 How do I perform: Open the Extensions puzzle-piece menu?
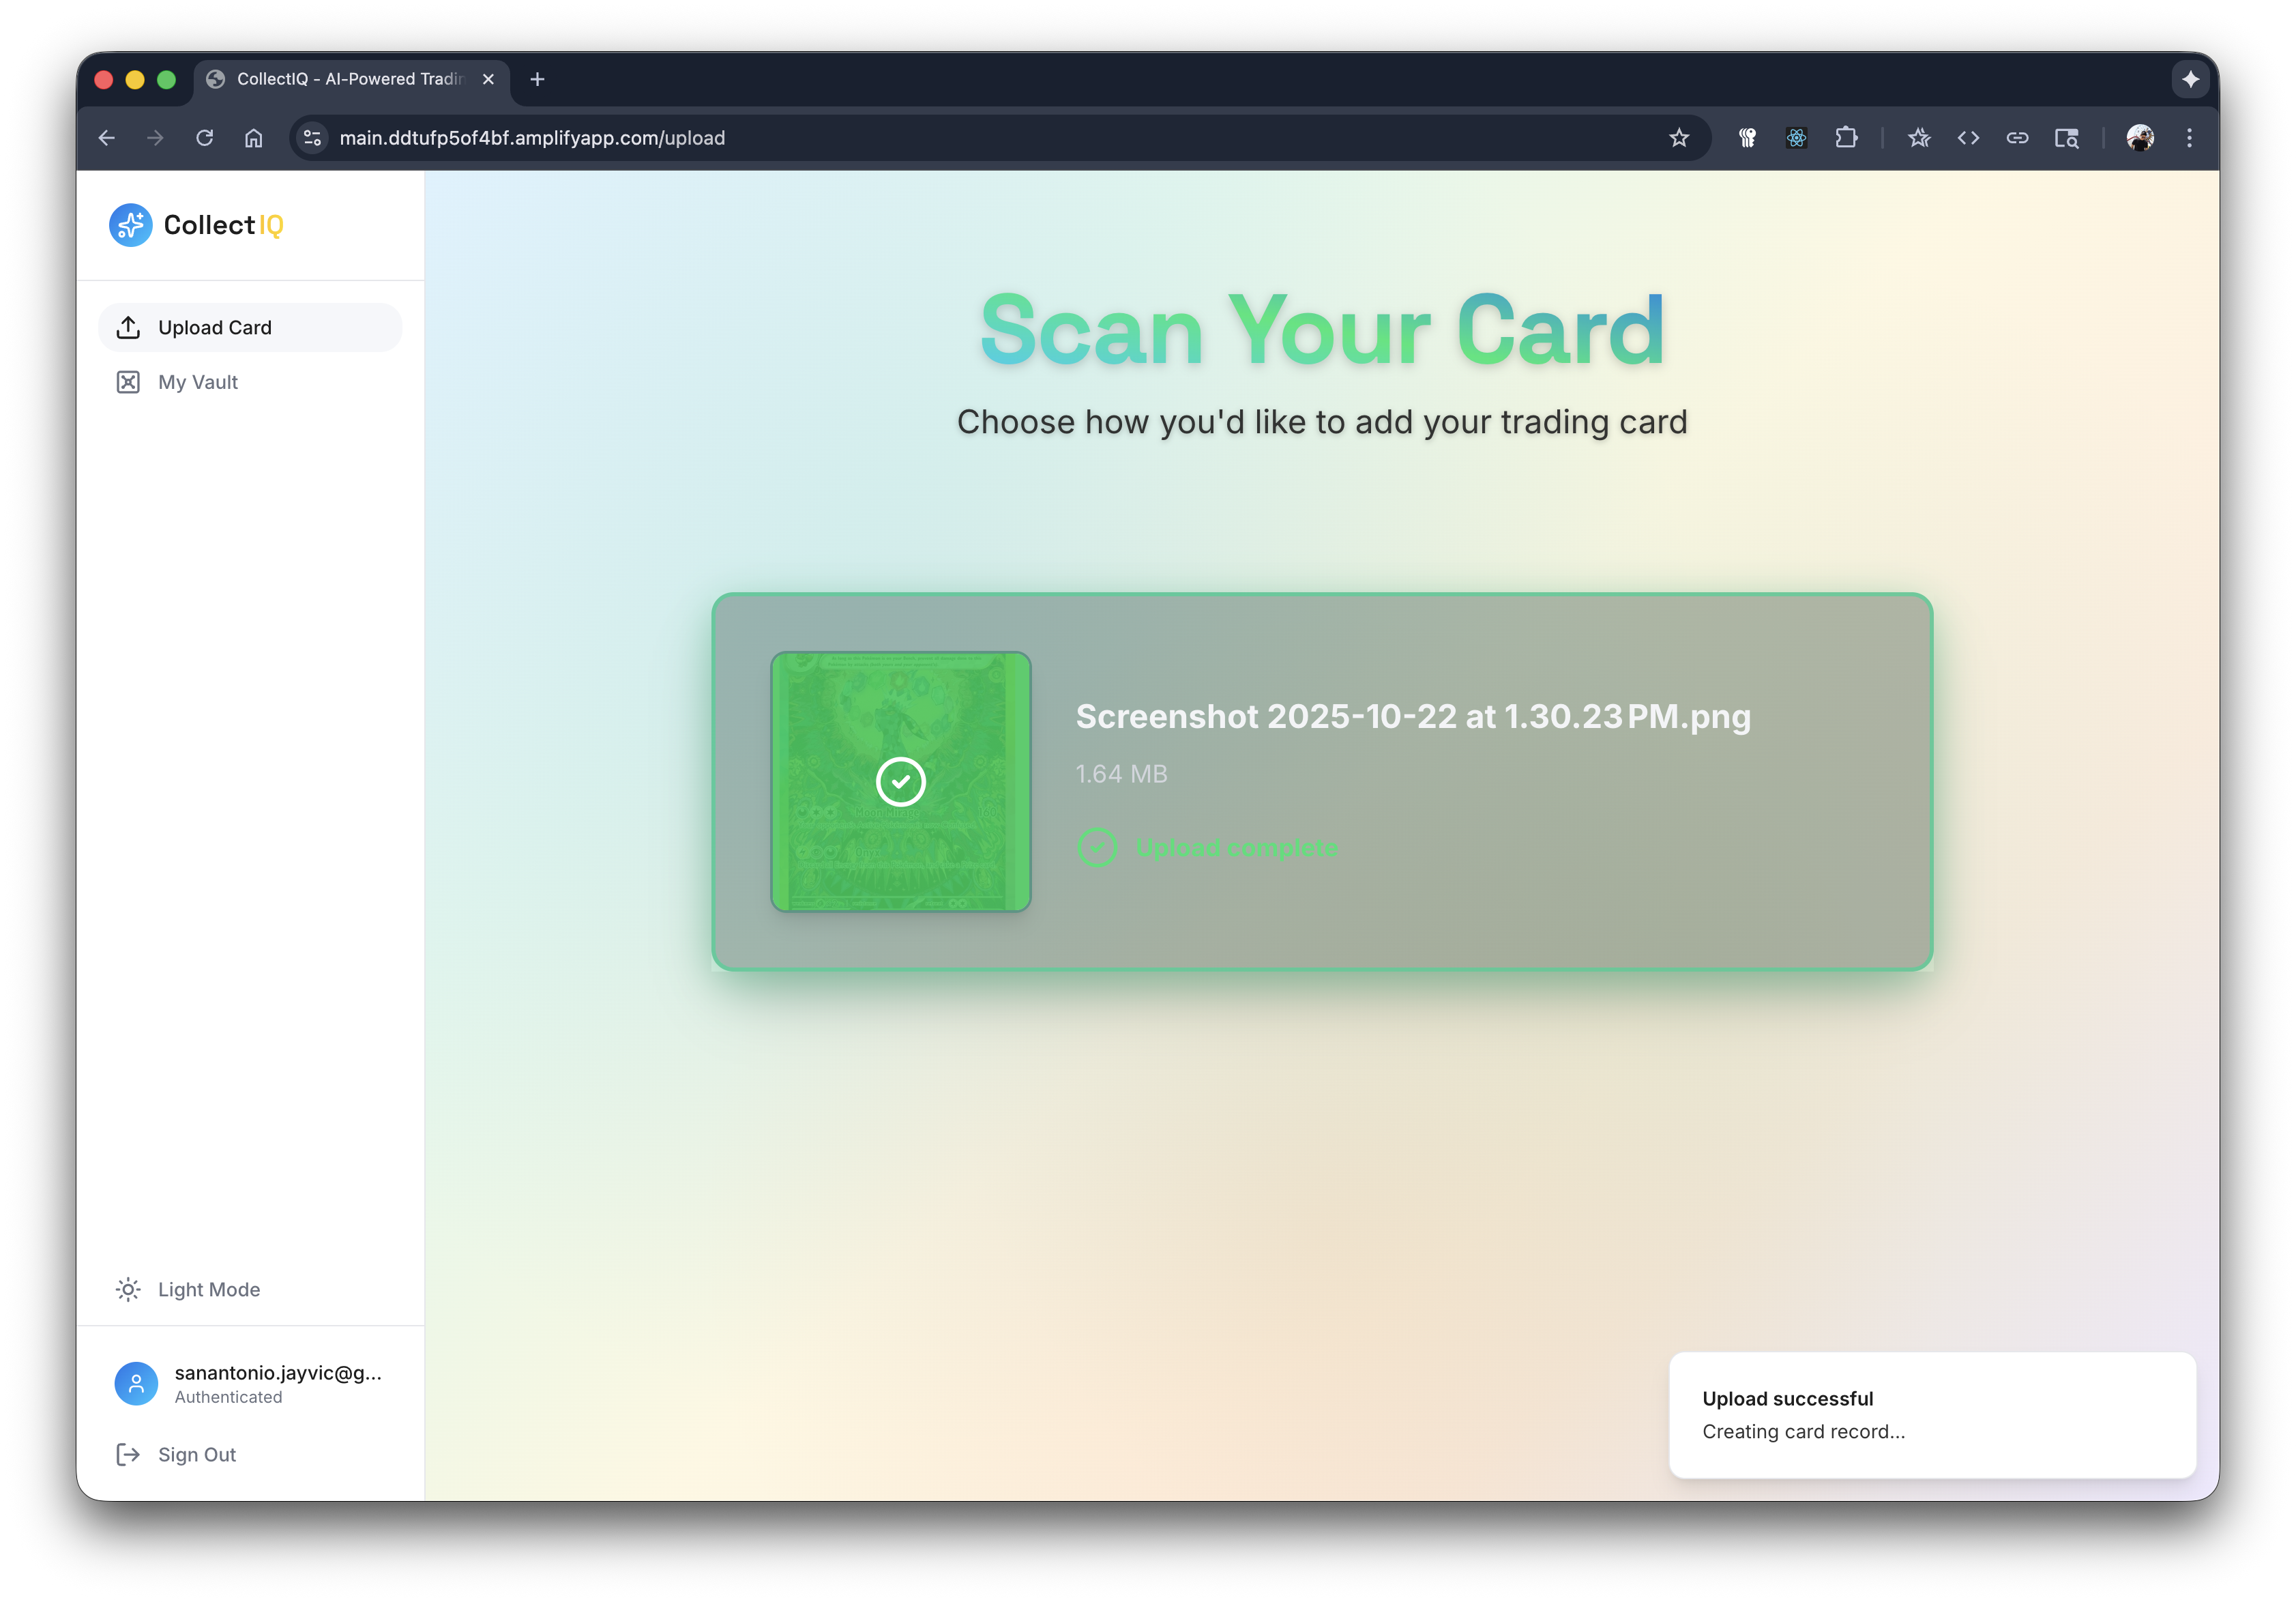coord(1846,138)
